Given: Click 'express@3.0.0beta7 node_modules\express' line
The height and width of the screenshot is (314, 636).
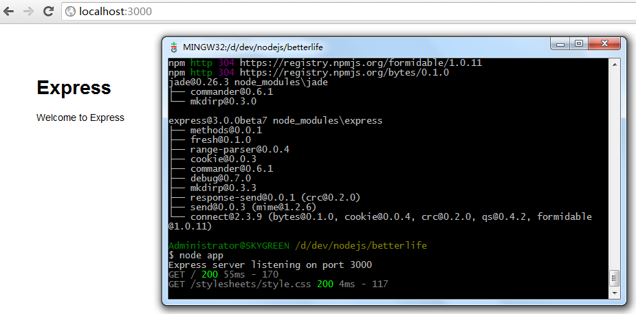Looking at the screenshot, I should 276,121.
